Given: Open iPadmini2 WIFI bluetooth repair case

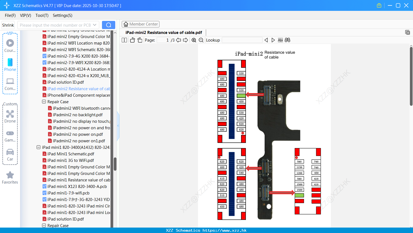Looking at the screenshot, I should 79,108.
